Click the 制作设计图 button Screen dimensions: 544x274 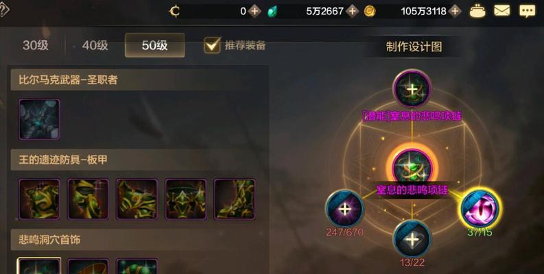[414, 47]
